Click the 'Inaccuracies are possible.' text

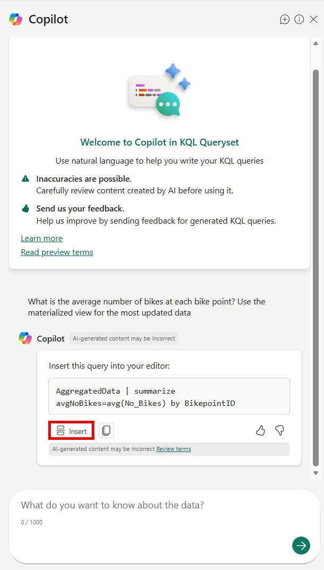coord(84,179)
